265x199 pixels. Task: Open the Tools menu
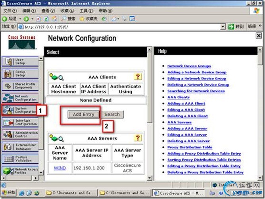click(86, 11)
